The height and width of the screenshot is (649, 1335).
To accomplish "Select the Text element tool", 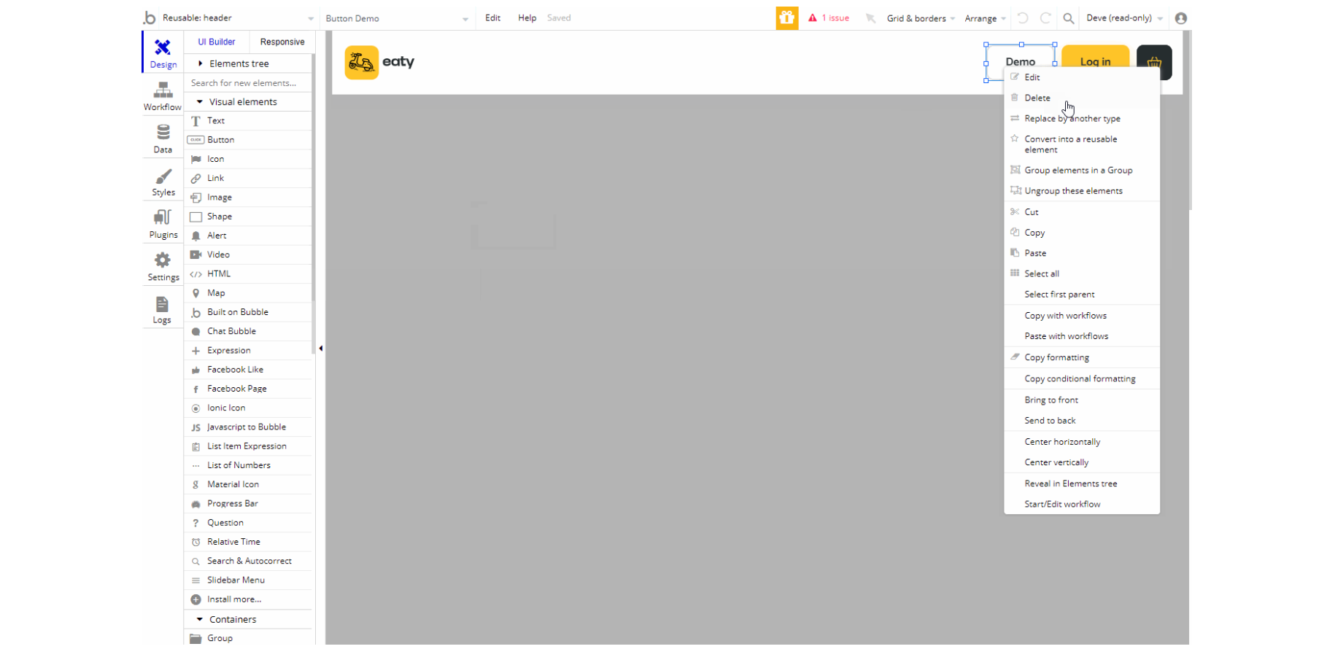I will click(248, 120).
